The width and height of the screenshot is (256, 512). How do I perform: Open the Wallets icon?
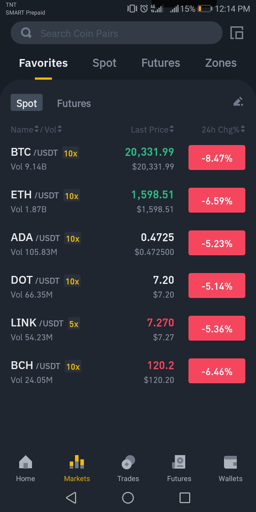coord(230,462)
